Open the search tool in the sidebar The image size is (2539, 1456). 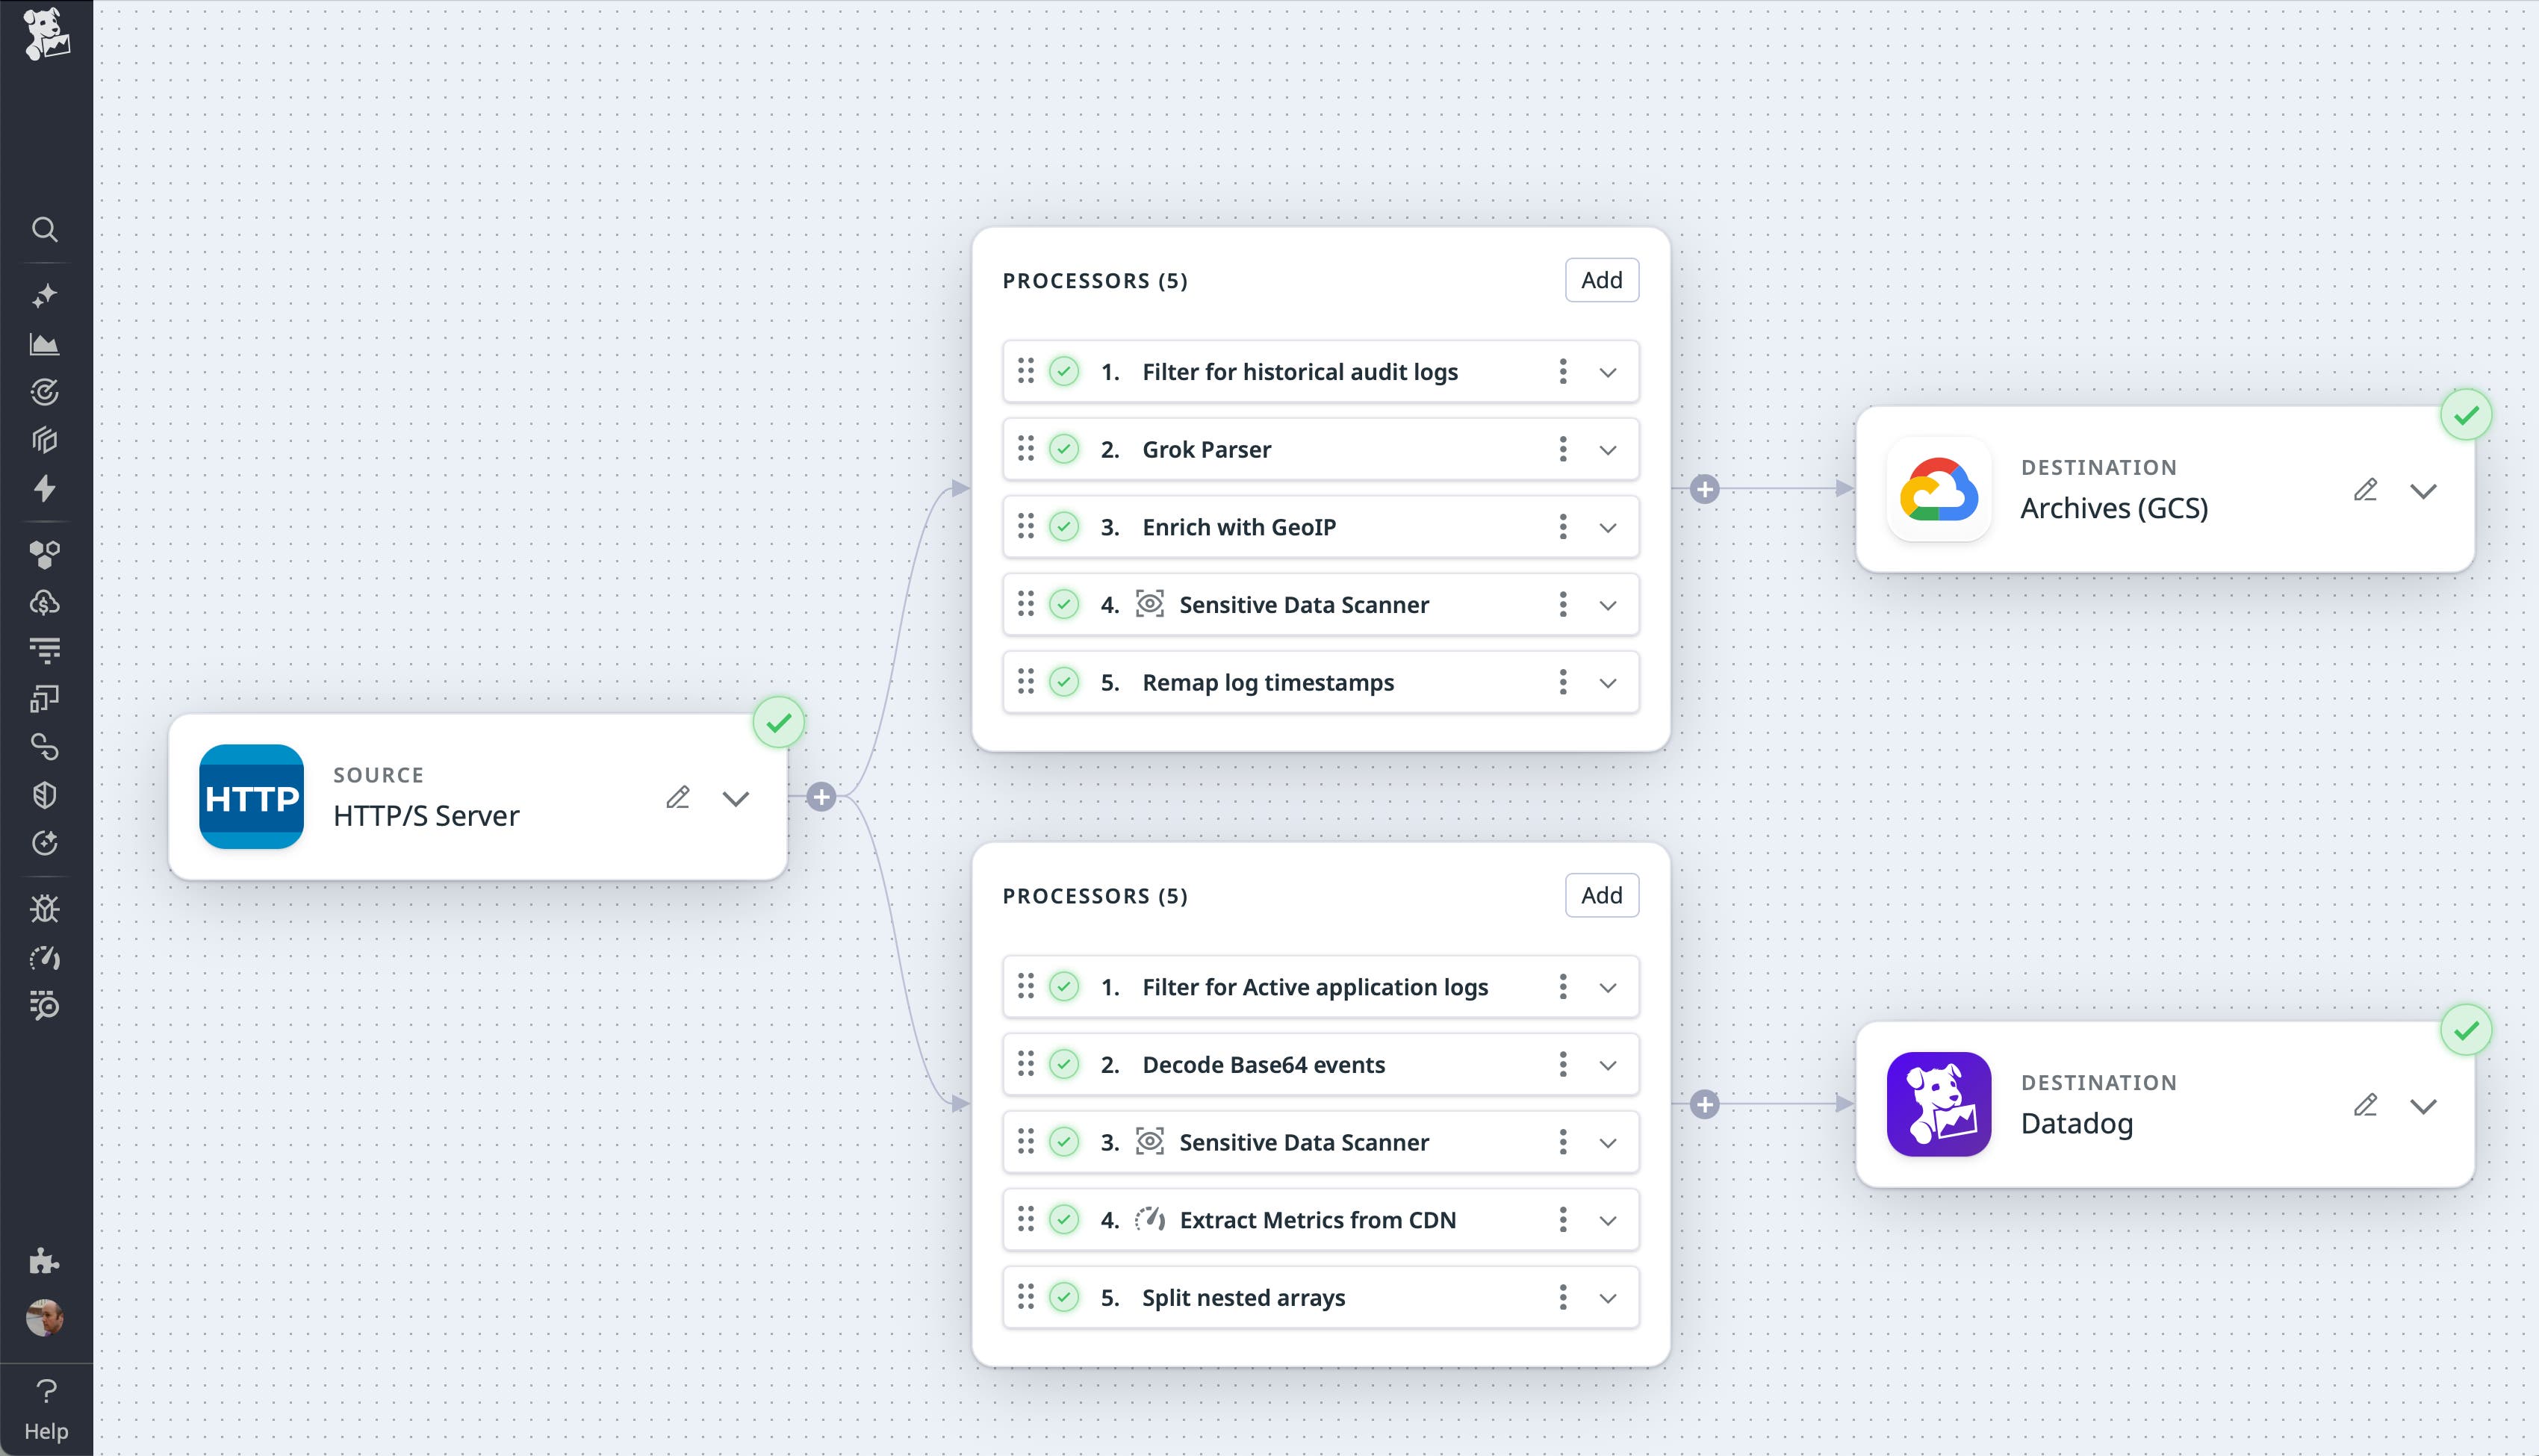[x=45, y=230]
